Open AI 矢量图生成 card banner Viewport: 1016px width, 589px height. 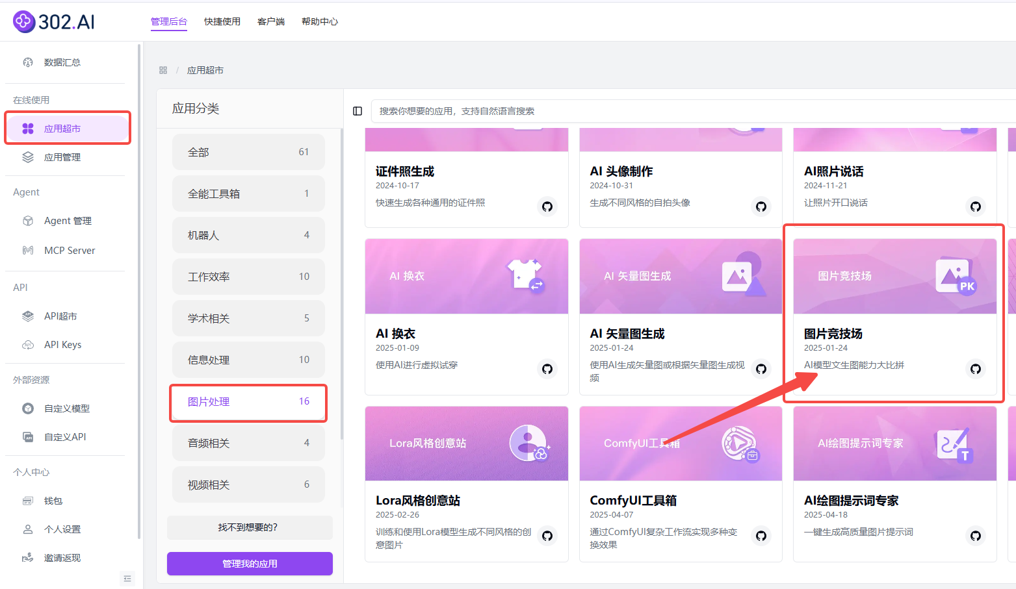pos(681,276)
